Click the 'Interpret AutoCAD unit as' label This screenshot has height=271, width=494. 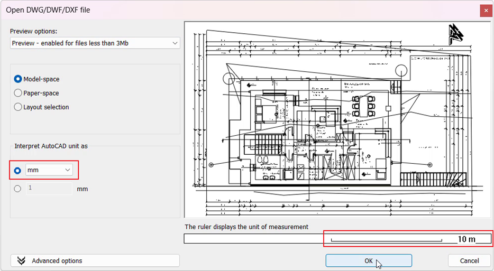click(51, 146)
